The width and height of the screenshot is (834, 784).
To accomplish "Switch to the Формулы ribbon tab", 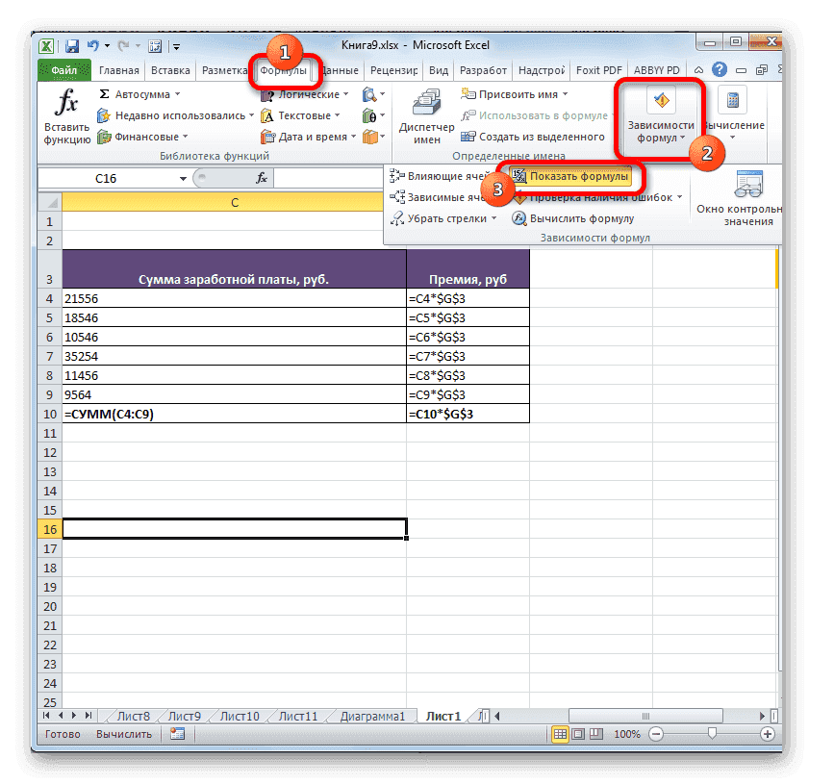I will 285,69.
